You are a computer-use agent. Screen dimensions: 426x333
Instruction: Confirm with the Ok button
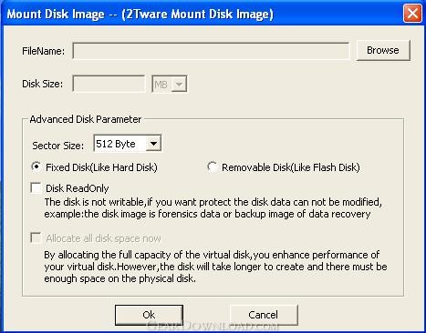(149, 315)
